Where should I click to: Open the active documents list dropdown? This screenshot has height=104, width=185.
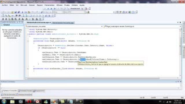178,23
